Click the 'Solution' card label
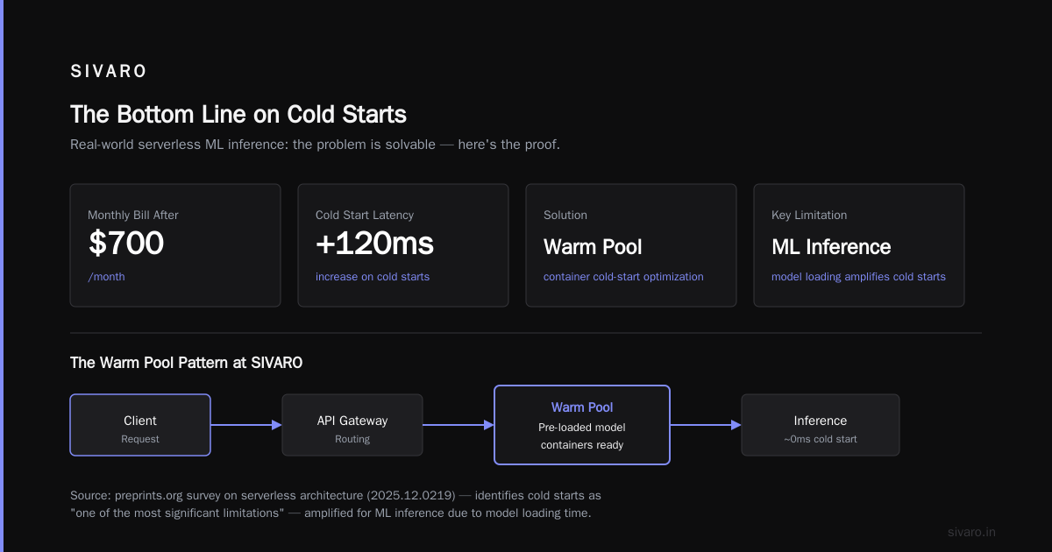Viewport: 1052px width, 552px height. pos(565,215)
